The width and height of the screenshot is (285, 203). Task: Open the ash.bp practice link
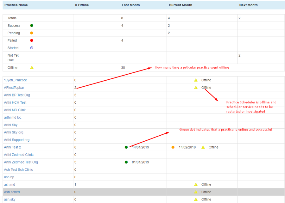tap(9, 177)
